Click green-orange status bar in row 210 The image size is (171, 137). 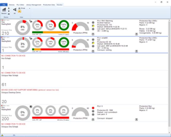coord(50,32)
